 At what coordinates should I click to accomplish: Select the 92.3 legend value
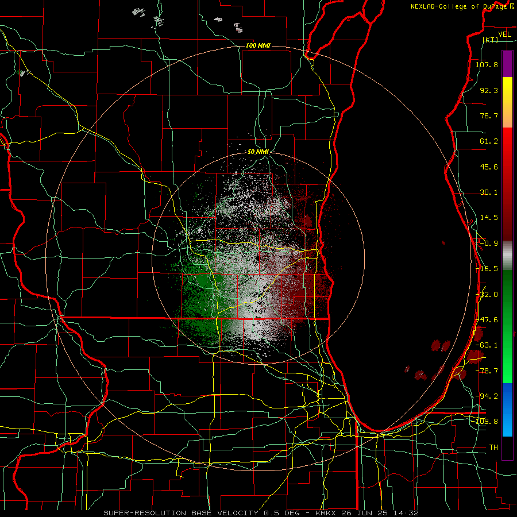[x=489, y=90]
